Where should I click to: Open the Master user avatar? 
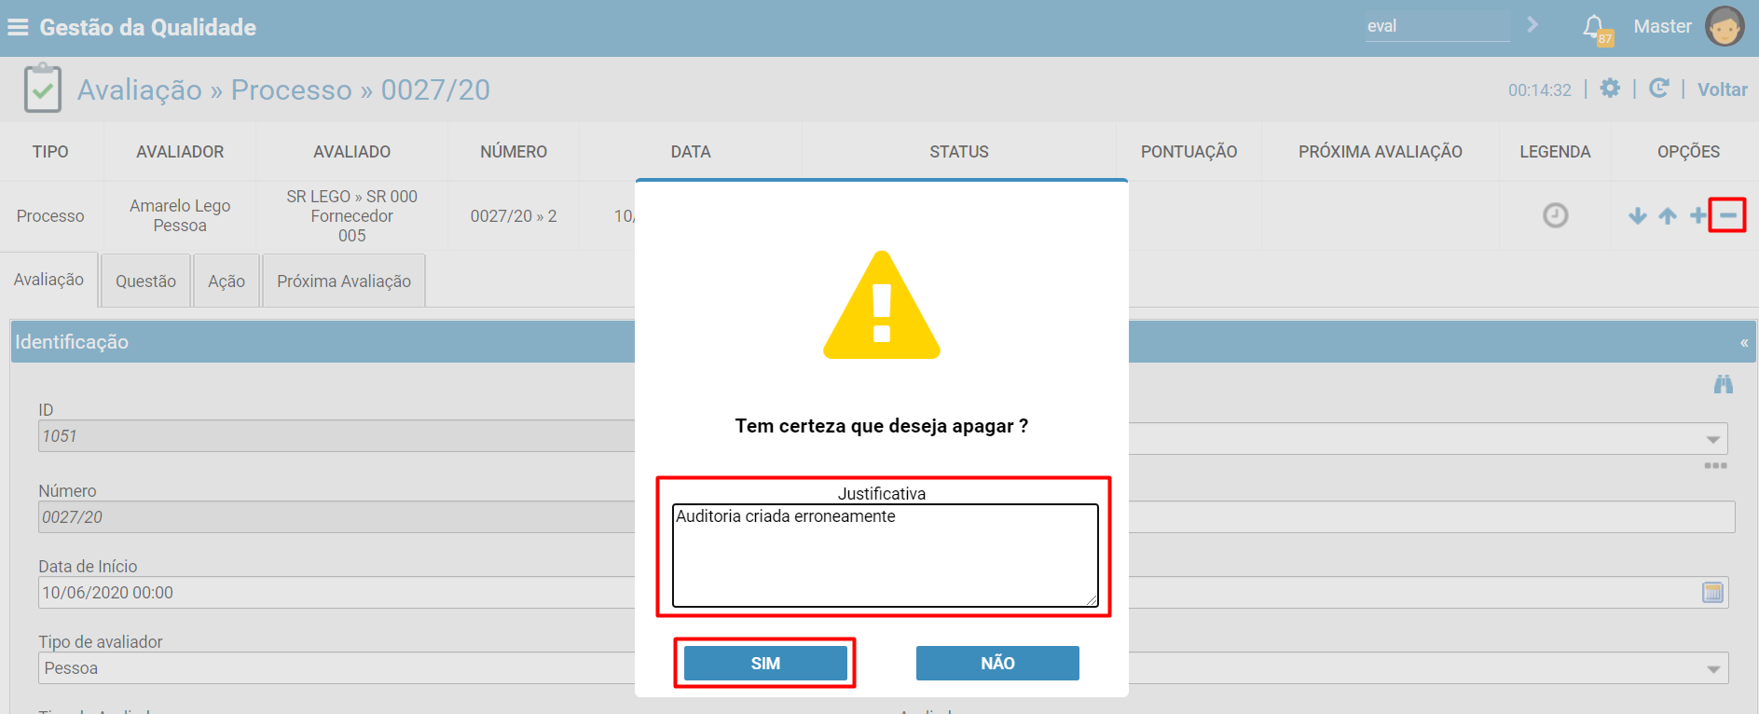coord(1725,26)
